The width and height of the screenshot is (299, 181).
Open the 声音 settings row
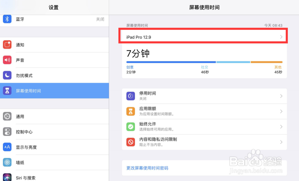pyautogui.click(x=54, y=60)
